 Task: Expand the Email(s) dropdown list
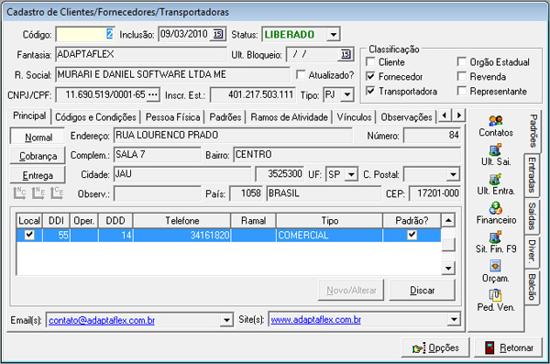coord(226,320)
